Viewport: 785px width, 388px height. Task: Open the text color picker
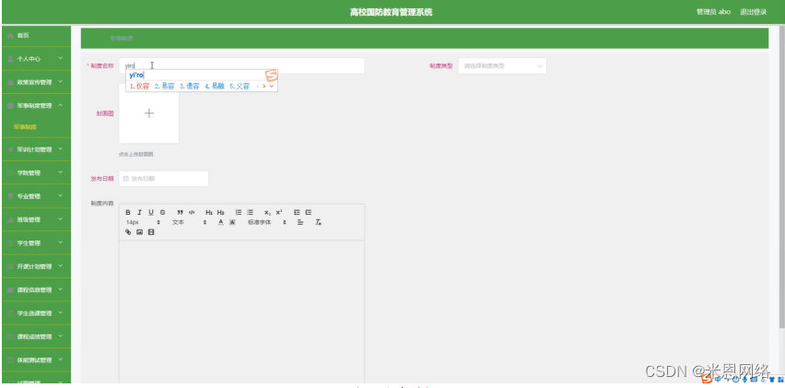pos(221,222)
